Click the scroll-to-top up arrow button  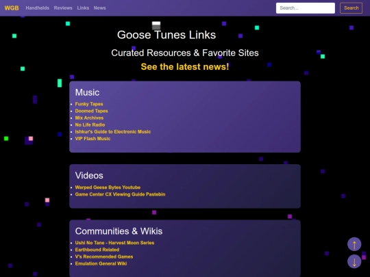(x=354, y=244)
